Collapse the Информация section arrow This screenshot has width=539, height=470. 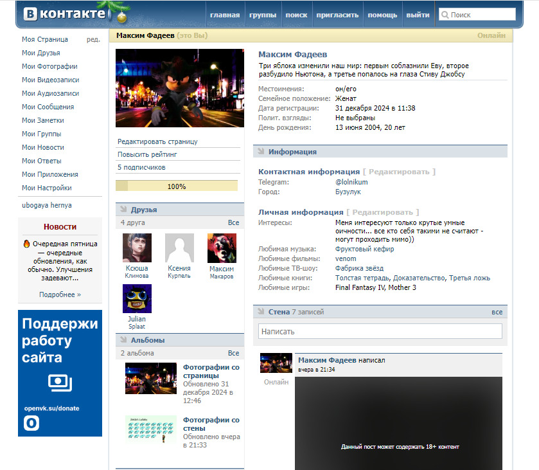(261, 151)
